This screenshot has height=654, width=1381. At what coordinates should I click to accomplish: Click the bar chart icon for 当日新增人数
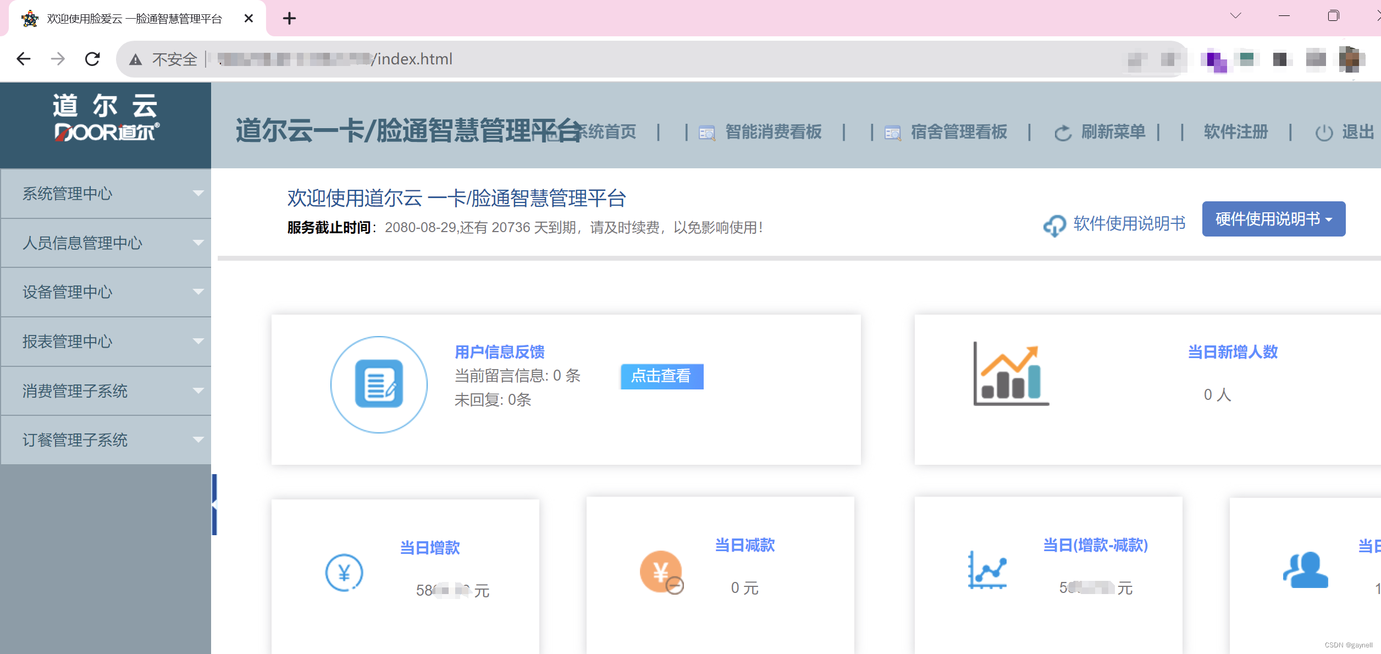coord(1011,374)
